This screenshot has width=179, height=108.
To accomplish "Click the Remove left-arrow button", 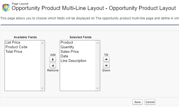I will pyautogui.click(x=53, y=66).
